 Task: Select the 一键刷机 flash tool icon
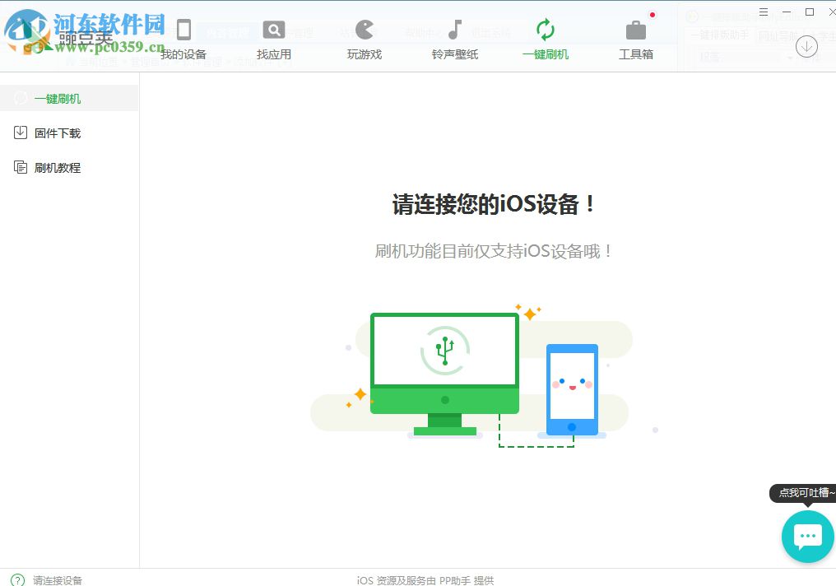(x=546, y=37)
